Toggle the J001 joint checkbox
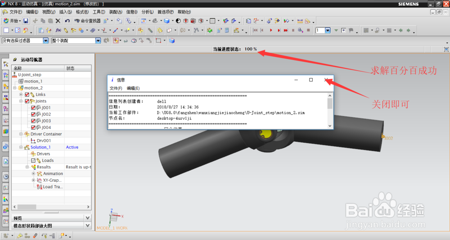Image resolution: width=450 pixels, height=240 pixels. pos(33,108)
